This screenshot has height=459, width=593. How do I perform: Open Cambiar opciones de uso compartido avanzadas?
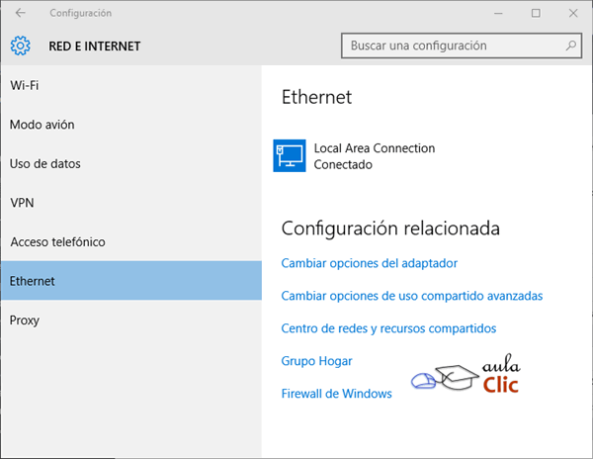412,296
